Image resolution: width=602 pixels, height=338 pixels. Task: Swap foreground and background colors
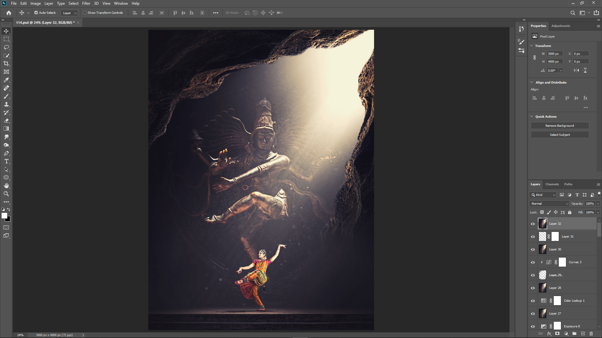[x=8, y=209]
